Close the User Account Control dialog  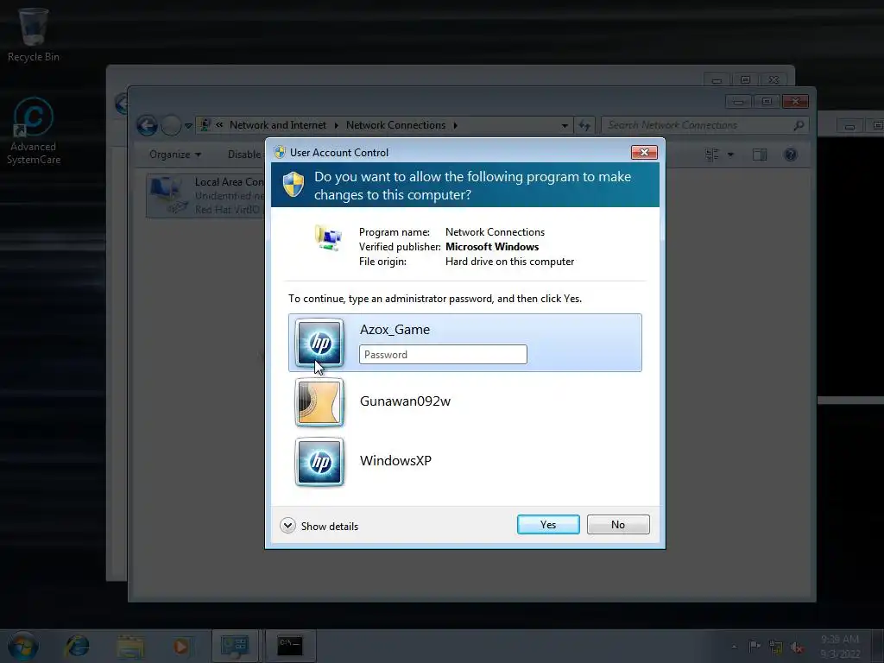(644, 152)
